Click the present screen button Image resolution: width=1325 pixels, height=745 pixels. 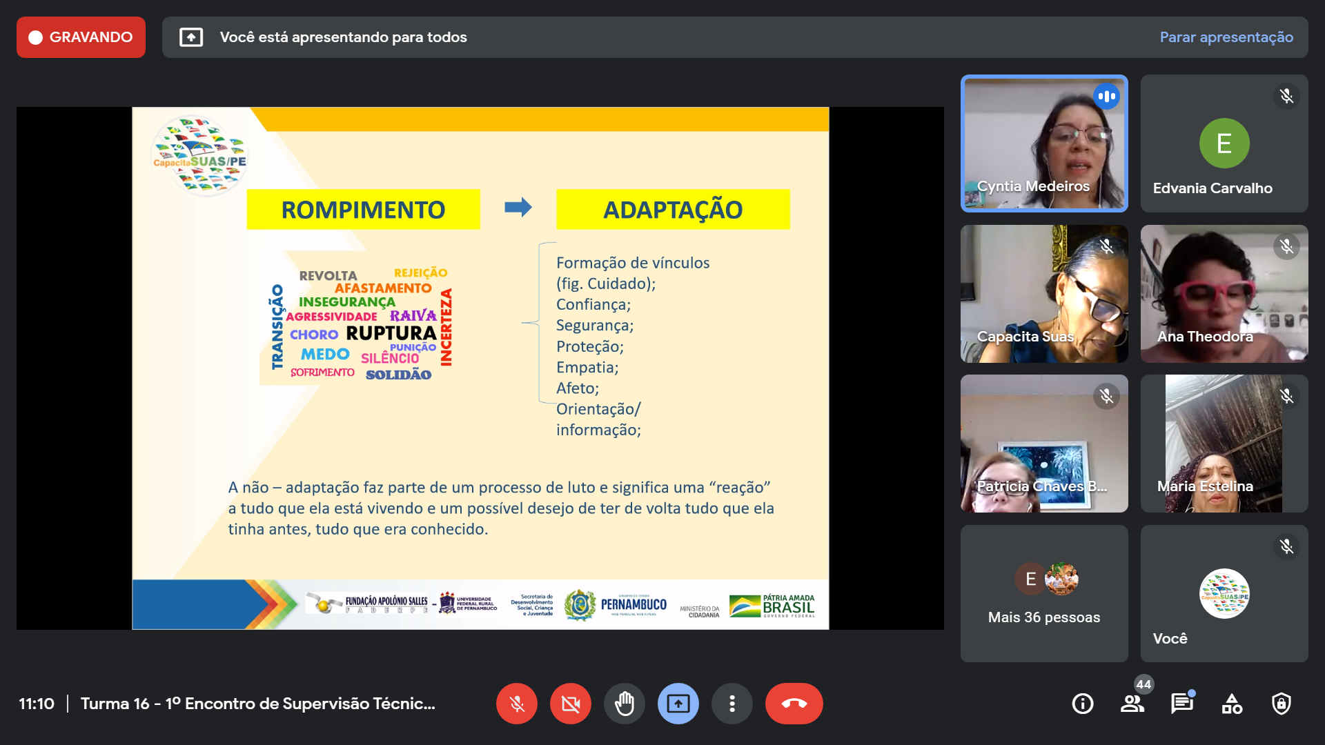tap(678, 704)
